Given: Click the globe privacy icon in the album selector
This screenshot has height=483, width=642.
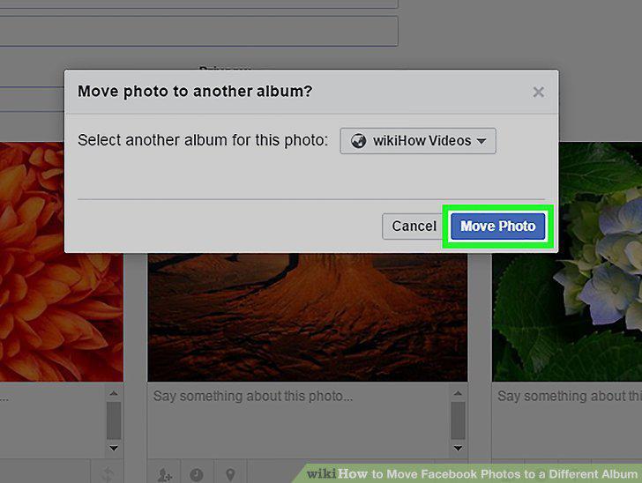Looking at the screenshot, I should (359, 141).
